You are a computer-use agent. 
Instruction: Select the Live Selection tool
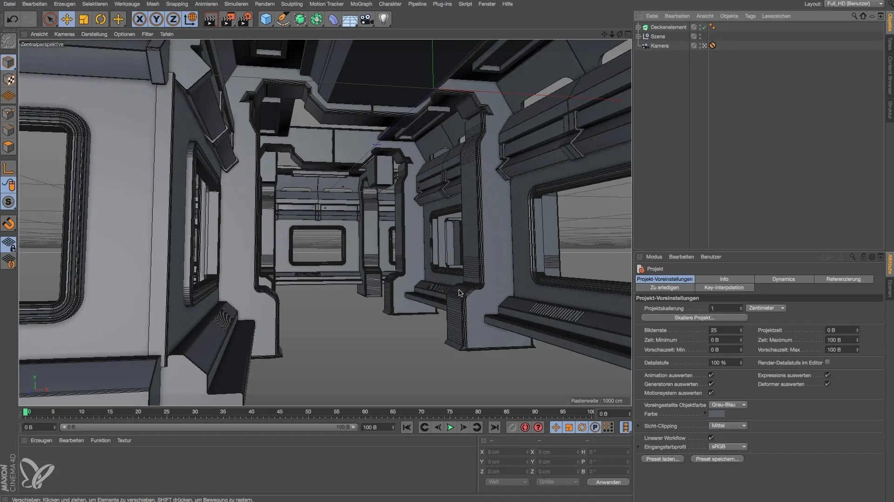point(50,19)
